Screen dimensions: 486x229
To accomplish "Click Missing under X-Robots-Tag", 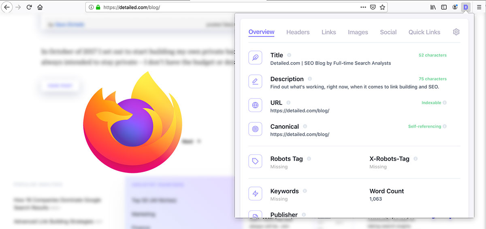I will 378,167.
